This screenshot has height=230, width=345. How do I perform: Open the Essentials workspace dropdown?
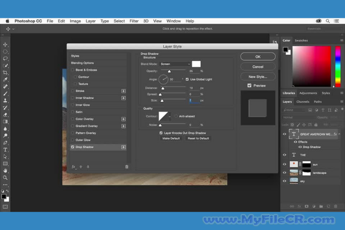324,29
